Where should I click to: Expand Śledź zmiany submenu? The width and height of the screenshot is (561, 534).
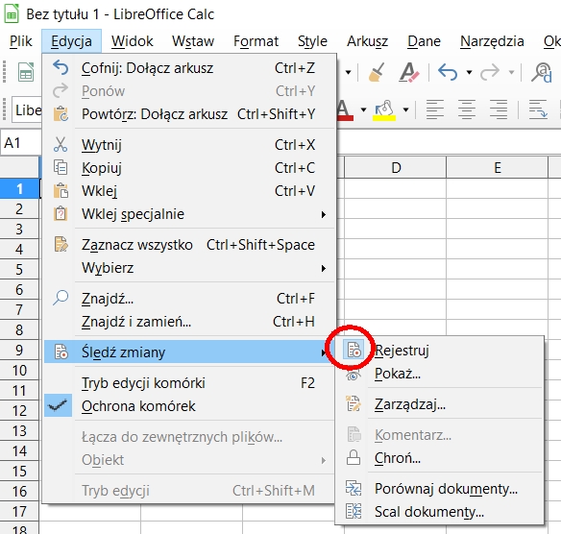[189, 352]
